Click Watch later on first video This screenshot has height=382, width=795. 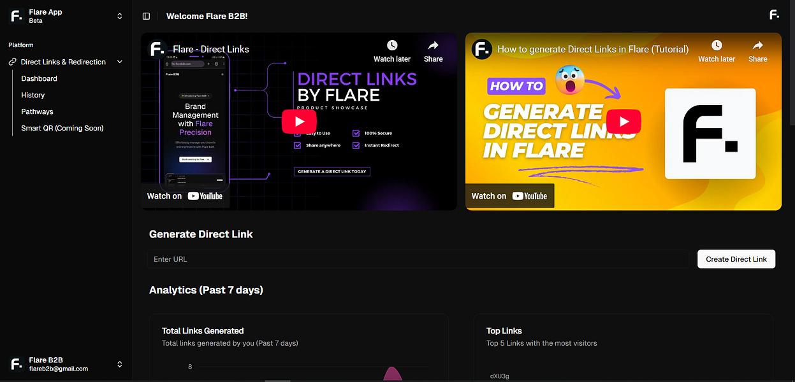[x=392, y=52]
